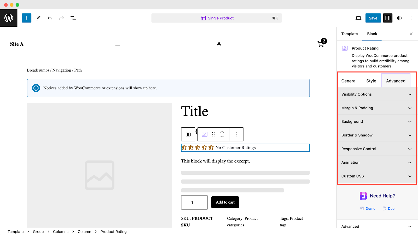Image resolution: width=418 pixels, height=235 pixels.
Task: Move the block up
Action: point(222,132)
